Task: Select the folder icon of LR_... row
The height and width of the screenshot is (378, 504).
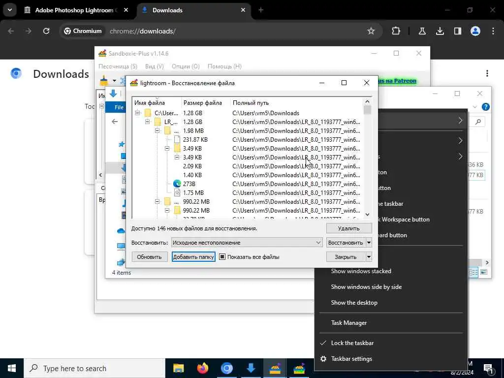Action: pyautogui.click(x=157, y=122)
